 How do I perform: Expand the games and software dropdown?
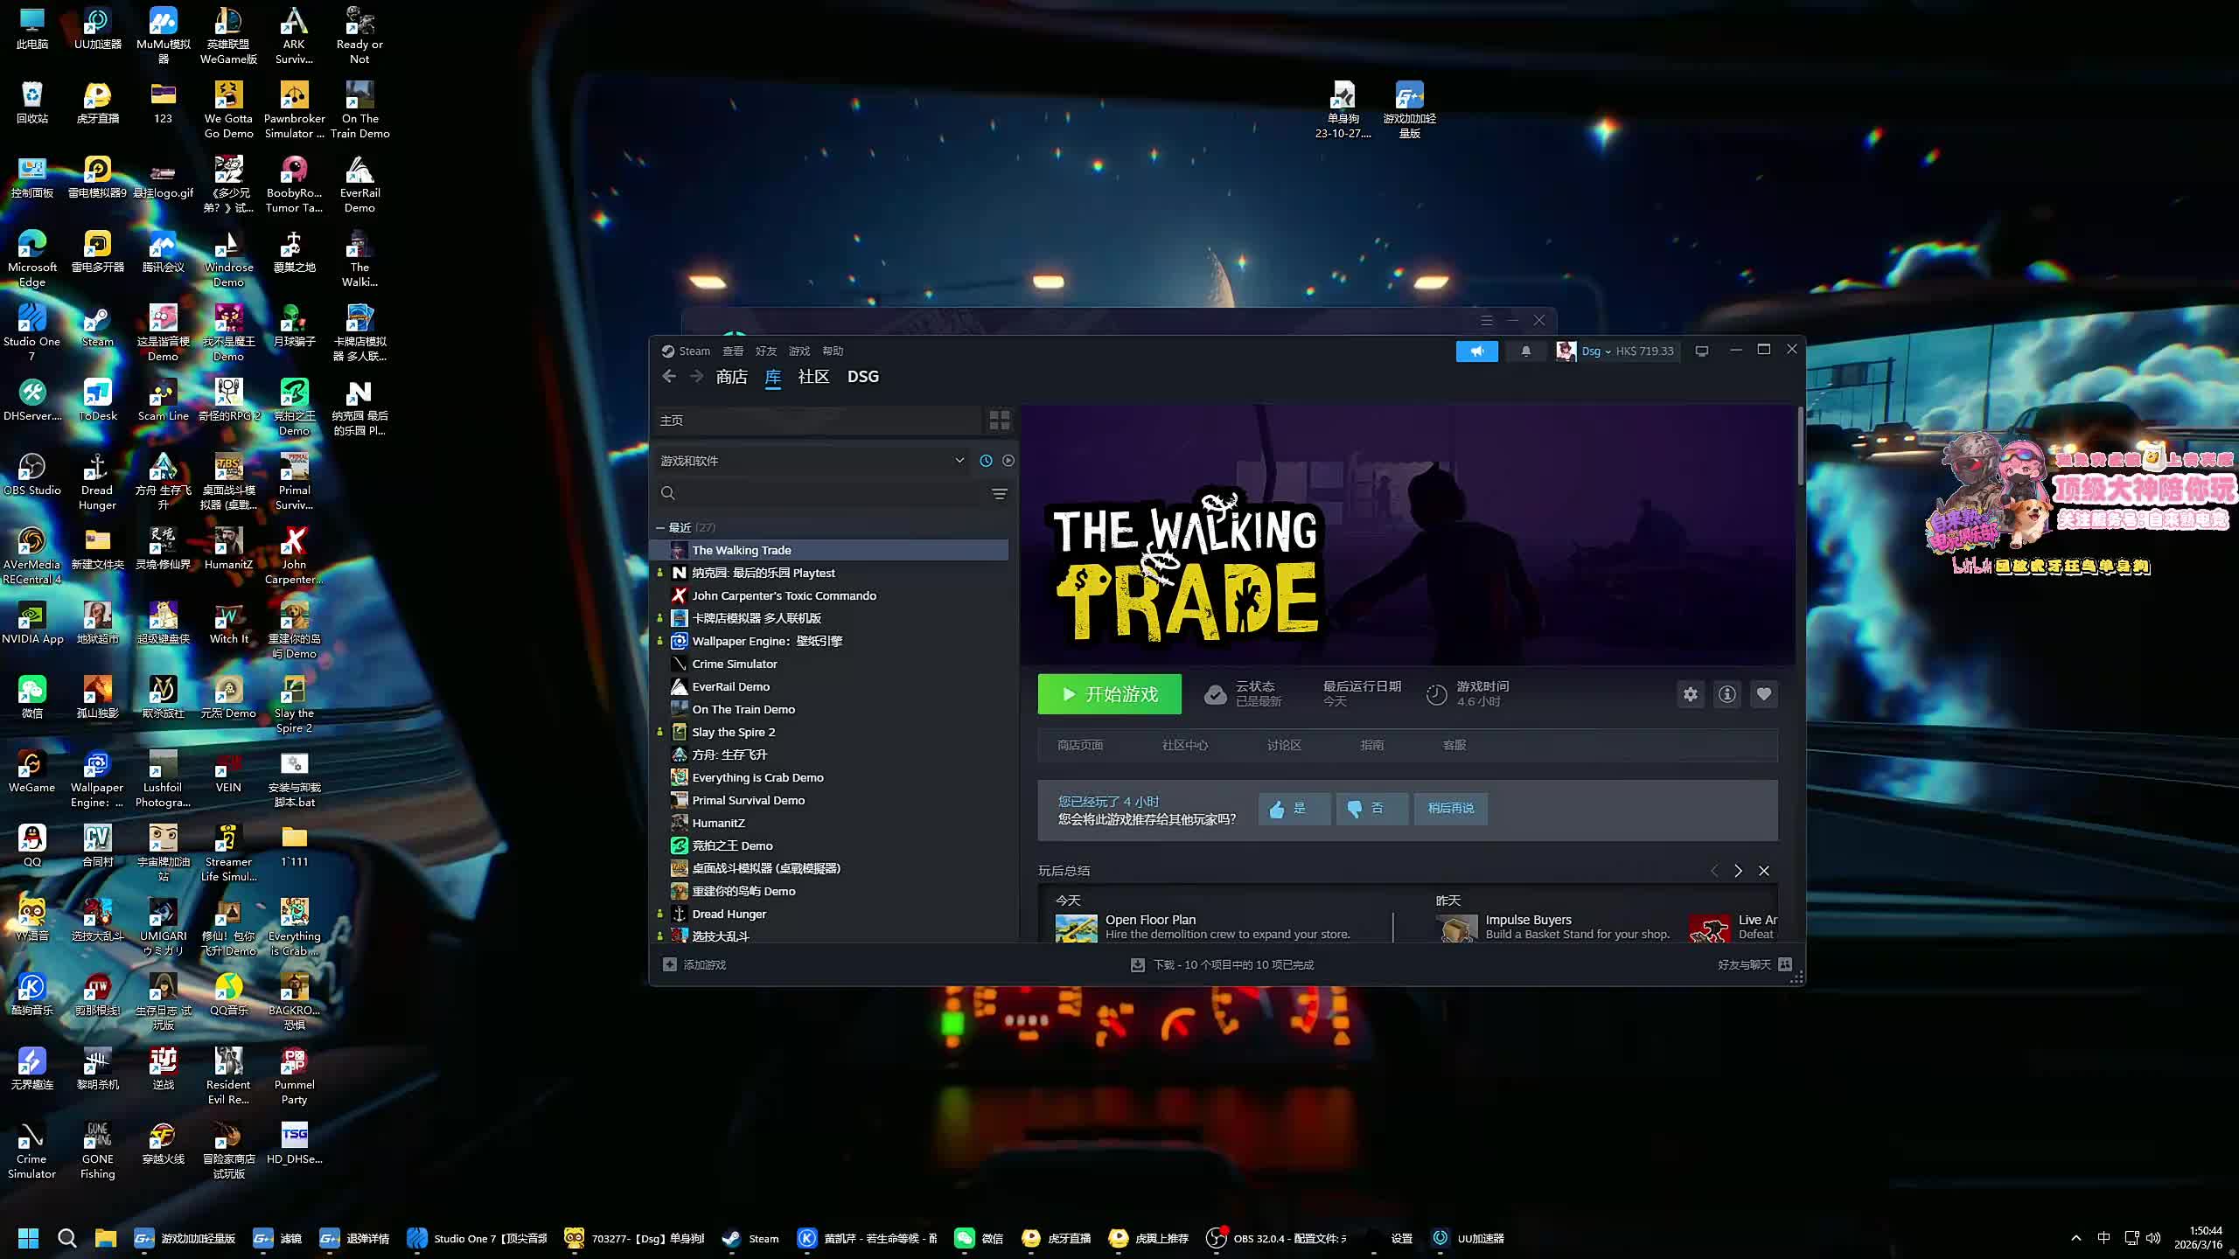pyautogui.click(x=959, y=461)
